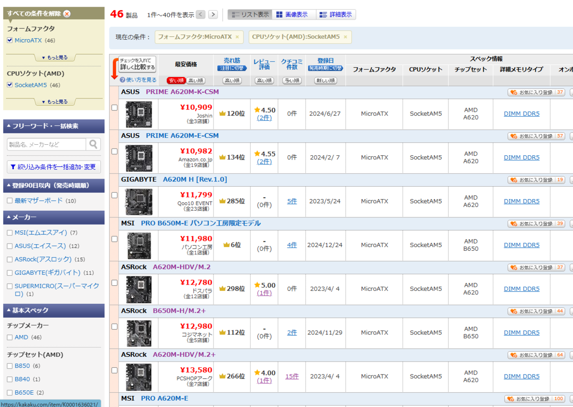573x407 pixels.
Task: Click 詳しく比較する compare button
Action: pyautogui.click(x=138, y=64)
